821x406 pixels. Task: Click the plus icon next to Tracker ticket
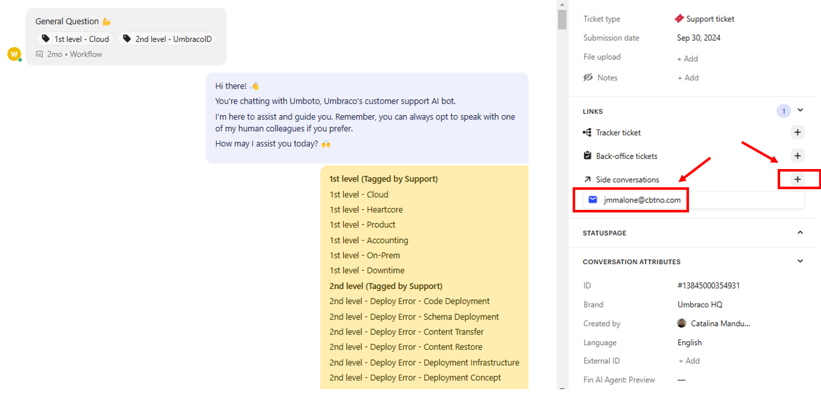pos(797,133)
